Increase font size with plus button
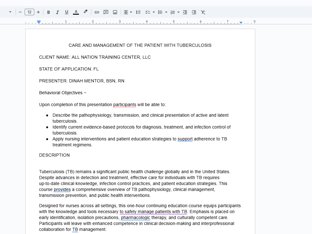Screen dimensions: 312x234 (x=38, y=12)
